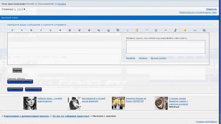221x124 pixels.
Task: Open the user profile link Котлета
Action: coord(62,4)
